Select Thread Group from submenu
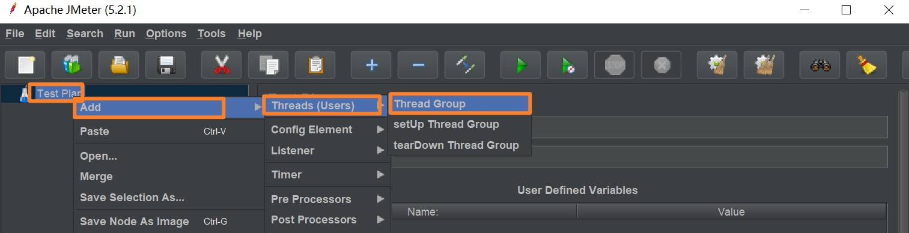909x233 pixels. pyautogui.click(x=460, y=104)
